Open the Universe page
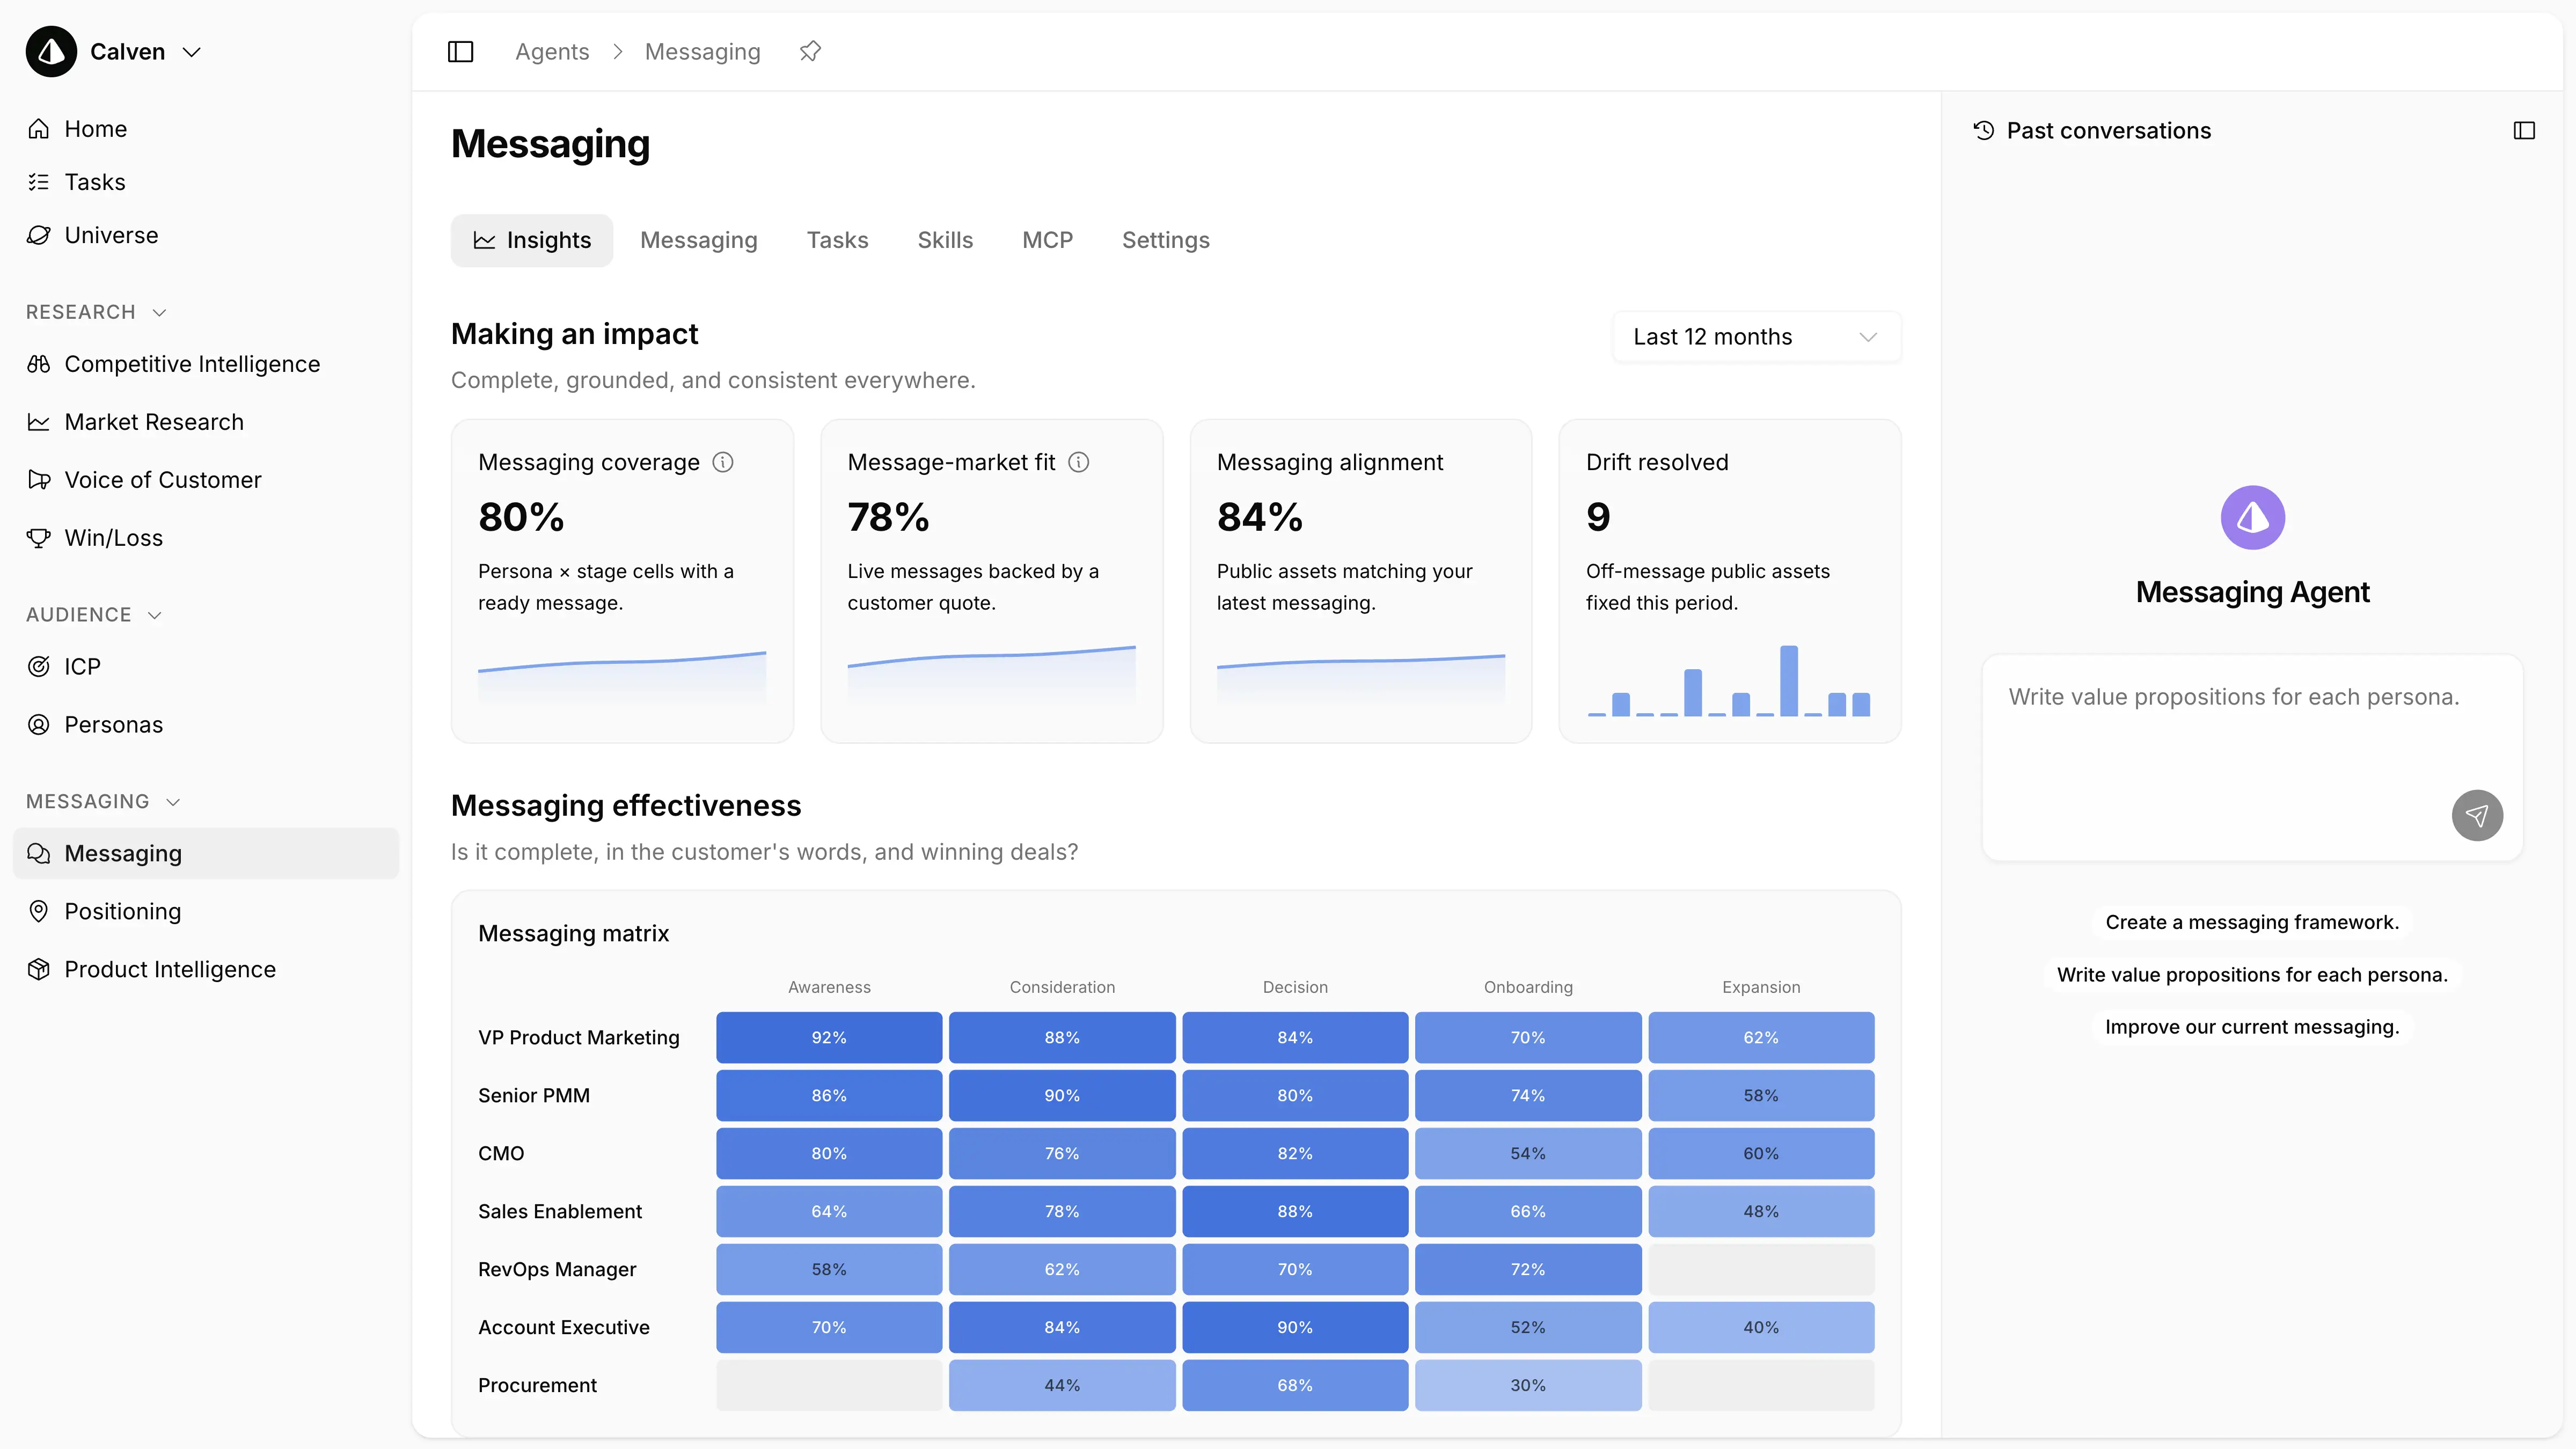This screenshot has width=2576, height=1449. (93, 235)
